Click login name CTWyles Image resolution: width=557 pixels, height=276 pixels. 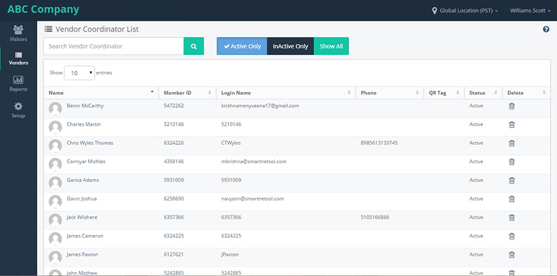click(x=231, y=143)
